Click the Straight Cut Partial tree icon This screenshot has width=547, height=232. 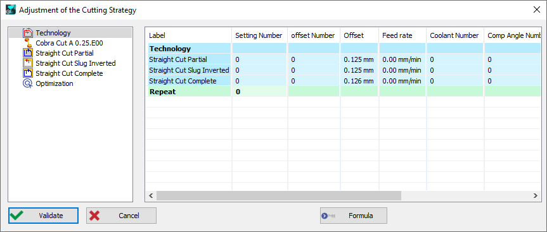[27, 53]
